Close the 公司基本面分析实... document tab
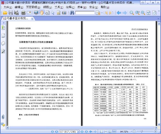161x134 pixels. point(32,19)
